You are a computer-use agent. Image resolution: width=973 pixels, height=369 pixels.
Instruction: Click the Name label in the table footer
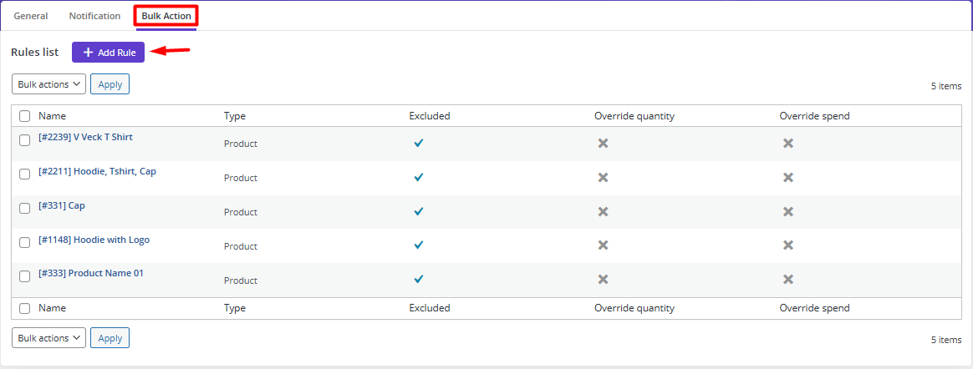point(52,308)
